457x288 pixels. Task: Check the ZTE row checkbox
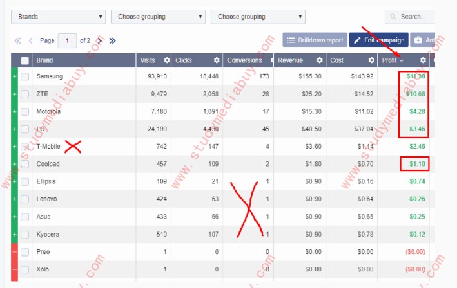(x=24, y=94)
